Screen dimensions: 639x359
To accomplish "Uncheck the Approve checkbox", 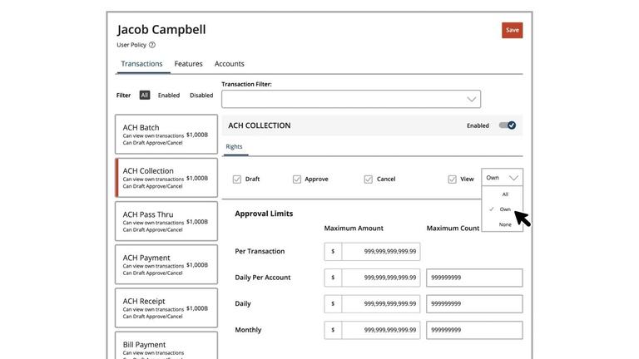I will click(x=297, y=179).
